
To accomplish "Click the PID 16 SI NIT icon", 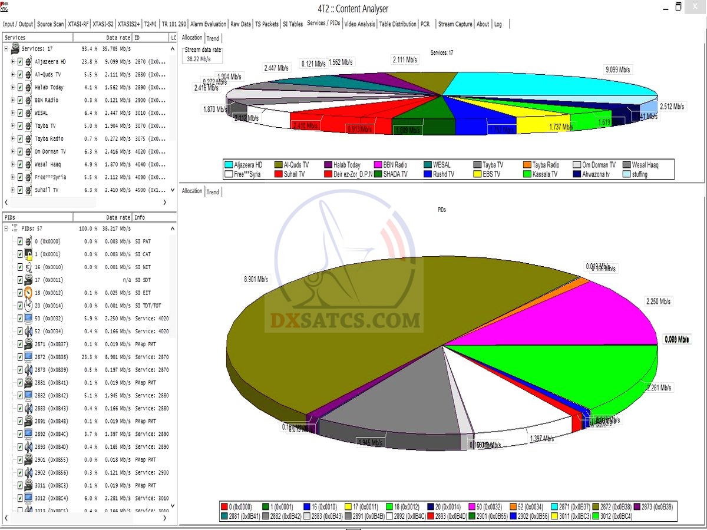I will tap(29, 267).
